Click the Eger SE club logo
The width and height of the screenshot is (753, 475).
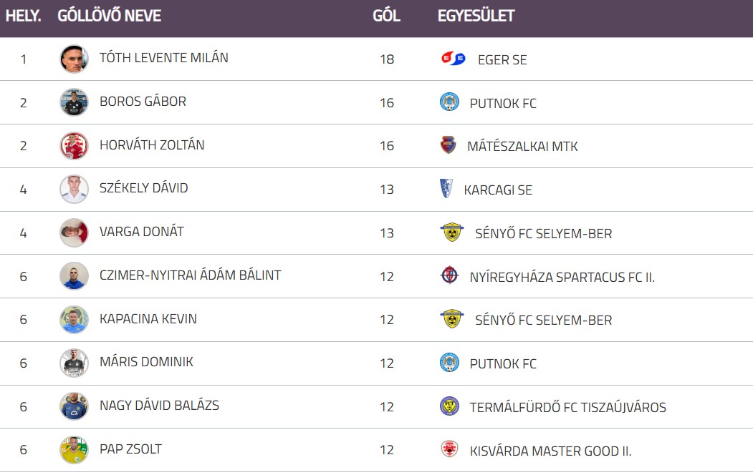pos(453,59)
